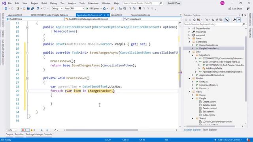Open the Error List panel tab
The height and width of the screenshot is (142, 253).
[x=19, y=135]
